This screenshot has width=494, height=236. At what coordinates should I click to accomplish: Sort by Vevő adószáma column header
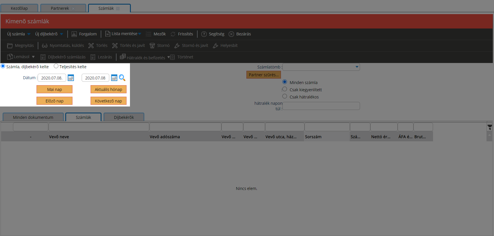185,137
